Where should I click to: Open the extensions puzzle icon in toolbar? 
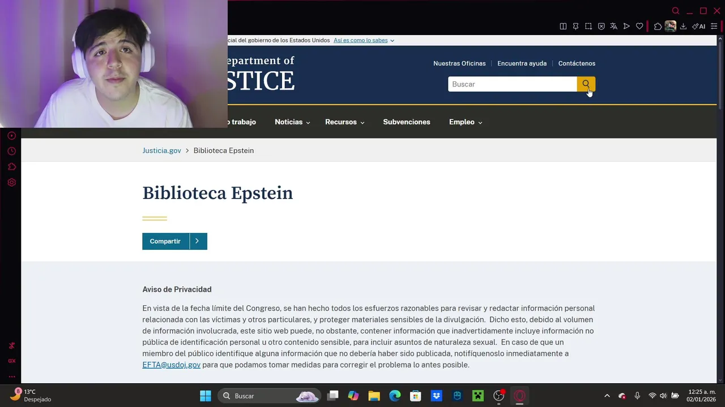coord(658,26)
